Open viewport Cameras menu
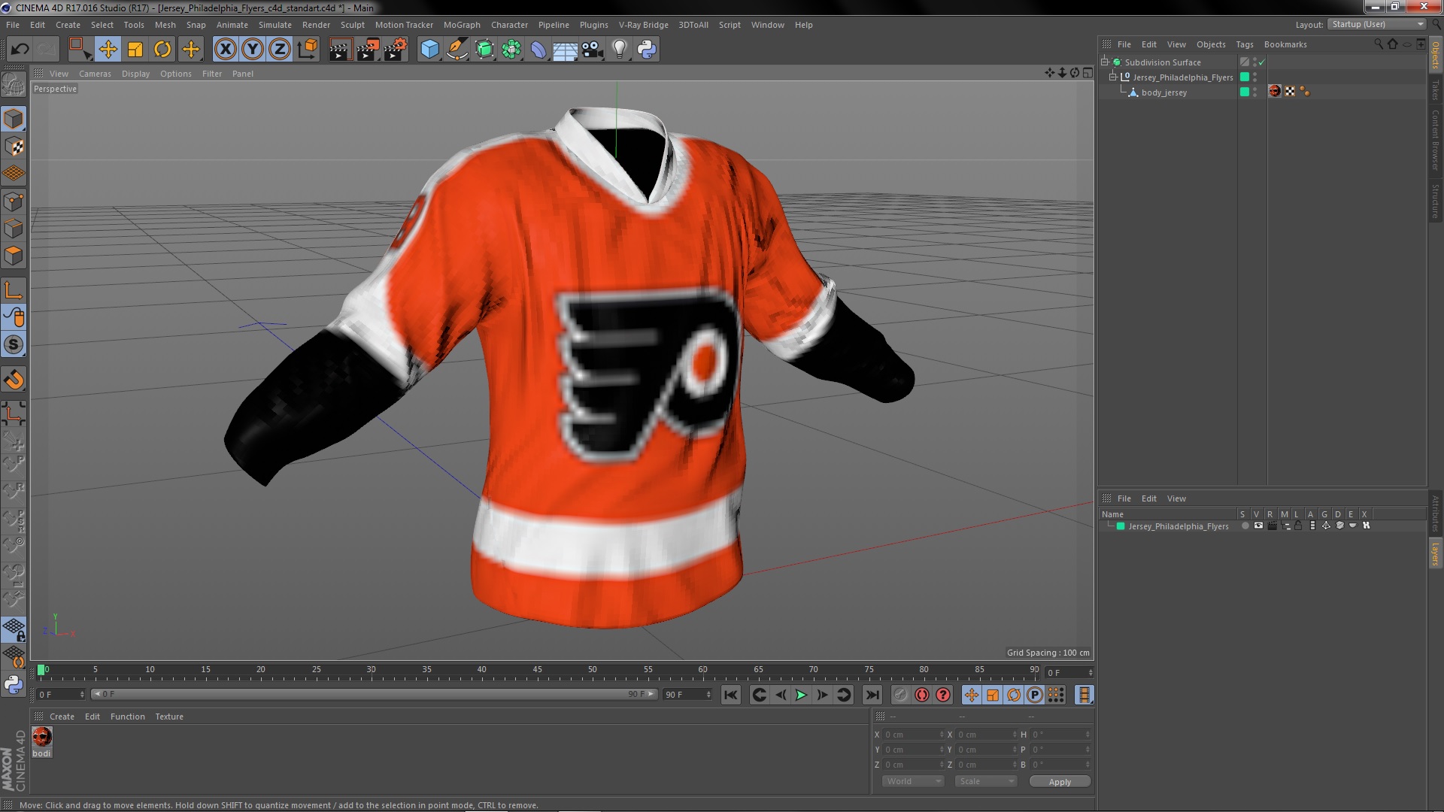Screen dimensions: 1444x812 click(95, 74)
